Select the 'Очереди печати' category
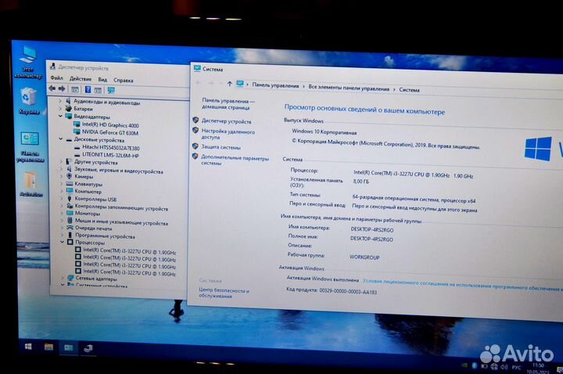 tap(93, 228)
